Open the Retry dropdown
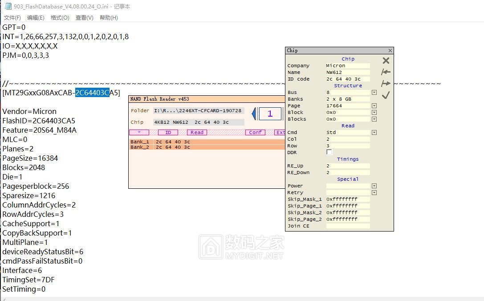 (374, 193)
